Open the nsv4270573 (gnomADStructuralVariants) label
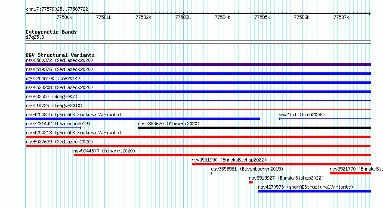 click(306, 187)
